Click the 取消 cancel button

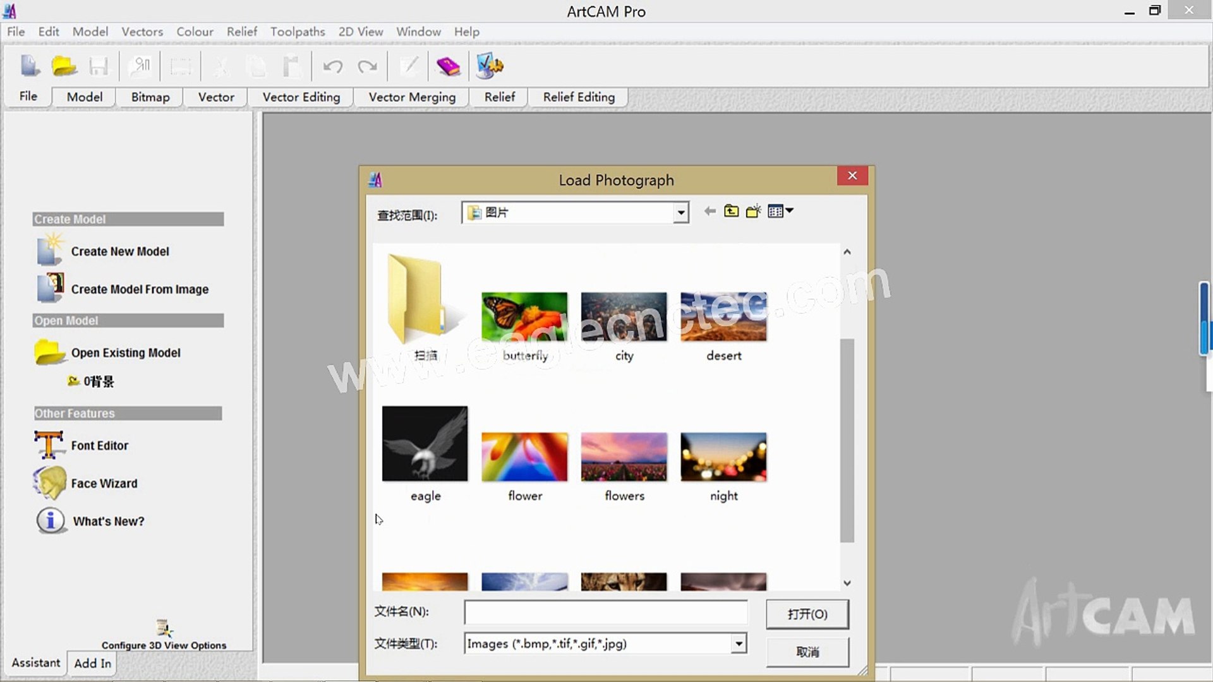click(x=807, y=652)
